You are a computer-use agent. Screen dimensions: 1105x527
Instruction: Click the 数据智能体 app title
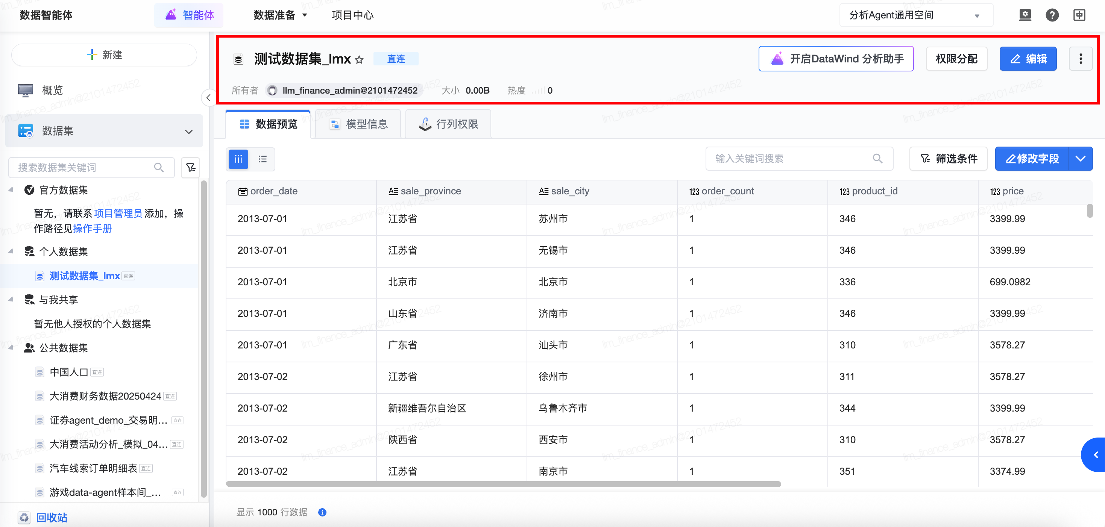46,15
